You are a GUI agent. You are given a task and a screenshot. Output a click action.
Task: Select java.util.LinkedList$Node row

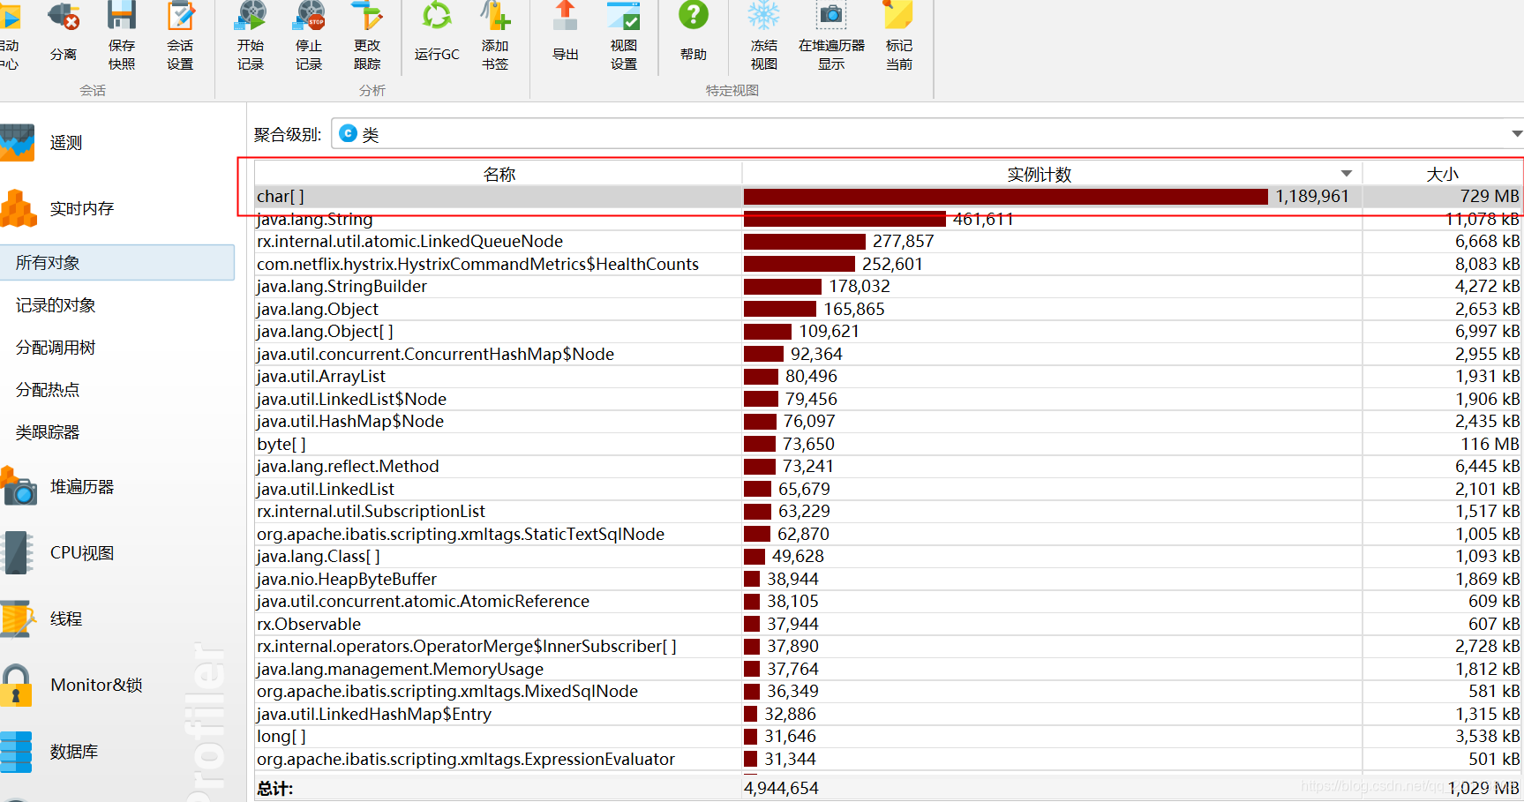890,399
